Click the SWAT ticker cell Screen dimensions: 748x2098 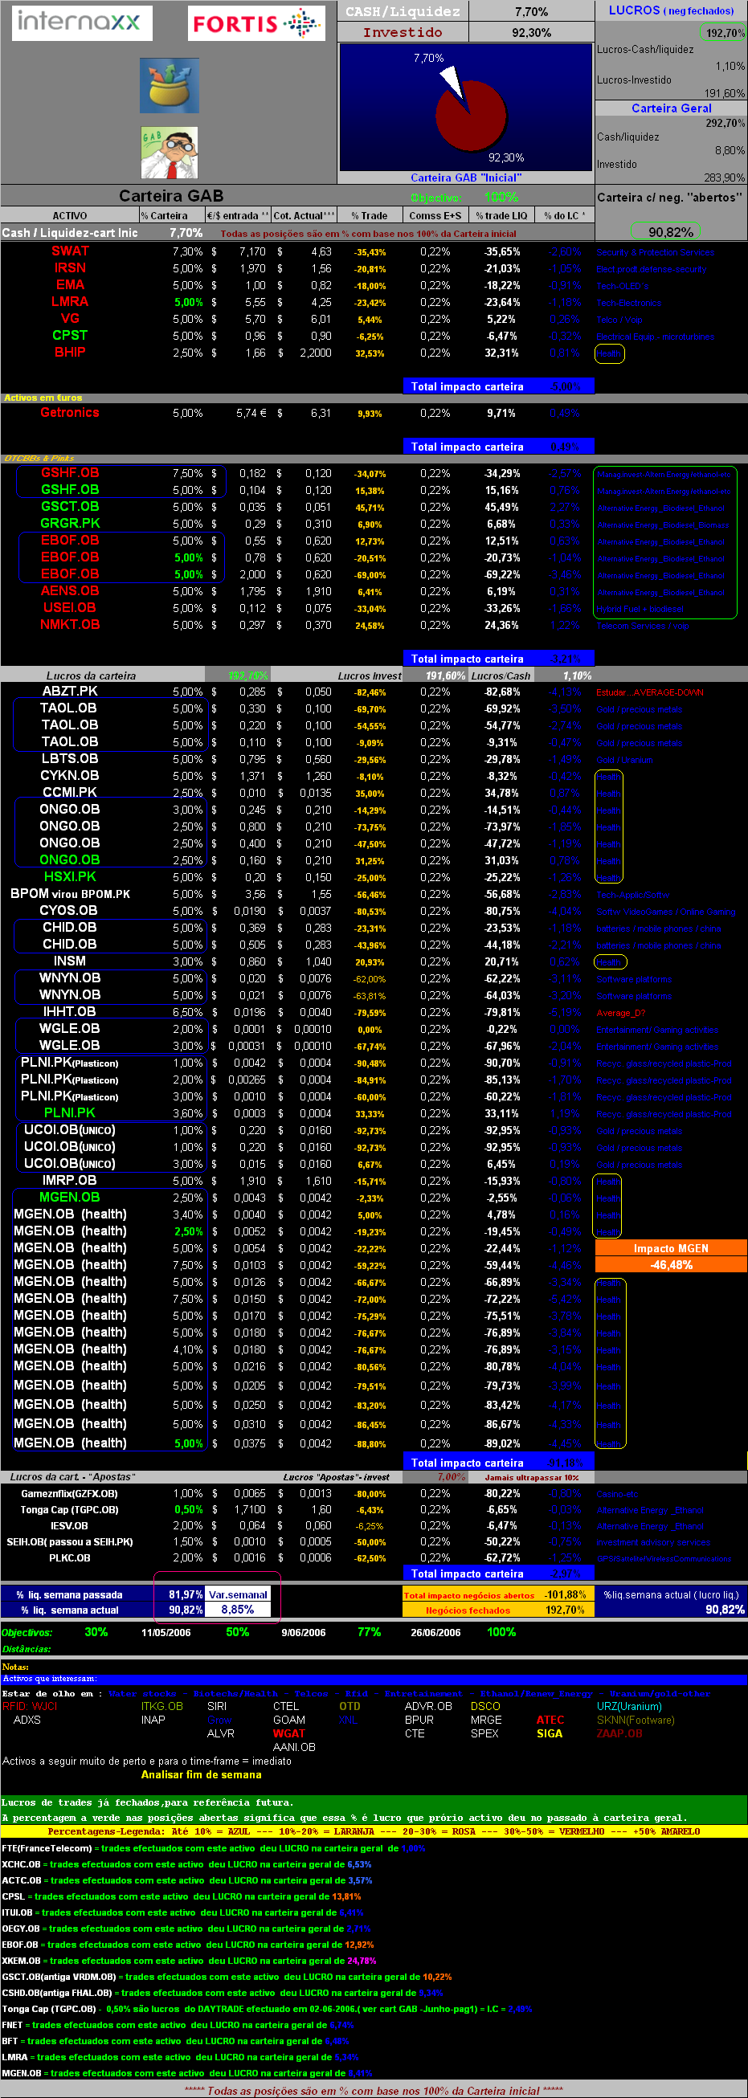click(70, 251)
